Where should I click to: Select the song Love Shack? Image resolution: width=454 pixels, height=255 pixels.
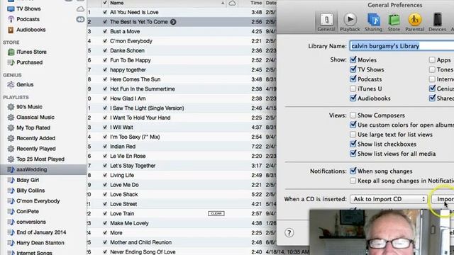123,194
